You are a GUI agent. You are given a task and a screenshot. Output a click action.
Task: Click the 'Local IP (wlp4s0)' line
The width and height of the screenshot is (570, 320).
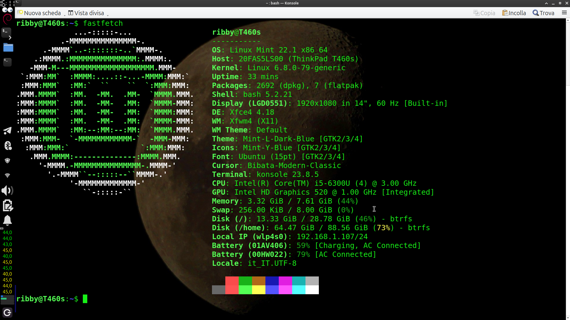tap(290, 236)
